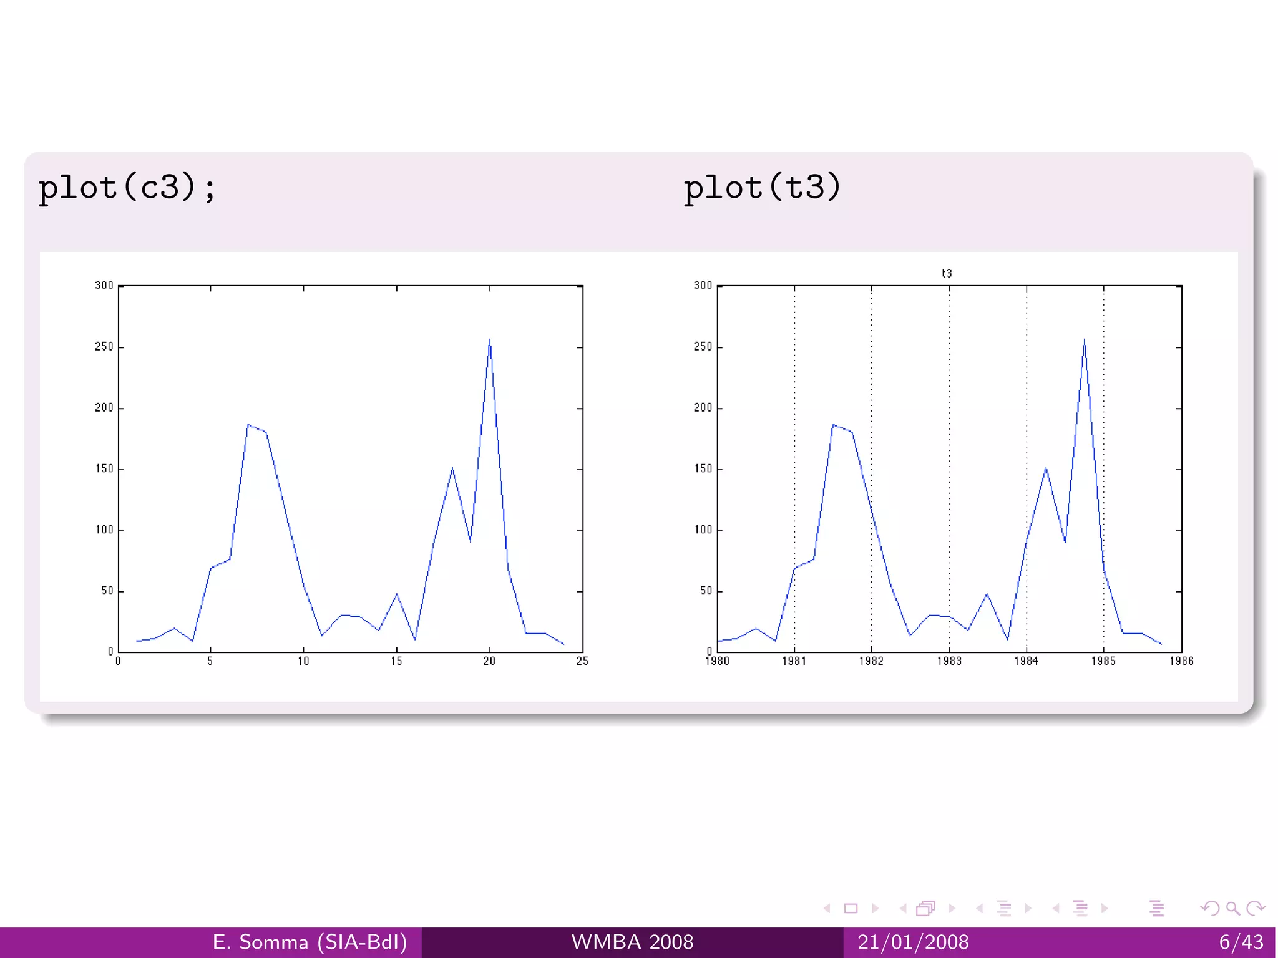The image size is (1278, 958).
Task: Jump to next section arrow
Action: coord(1105,909)
